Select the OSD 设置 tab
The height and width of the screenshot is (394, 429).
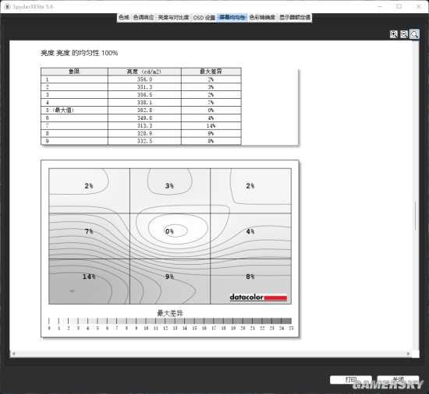[204, 17]
